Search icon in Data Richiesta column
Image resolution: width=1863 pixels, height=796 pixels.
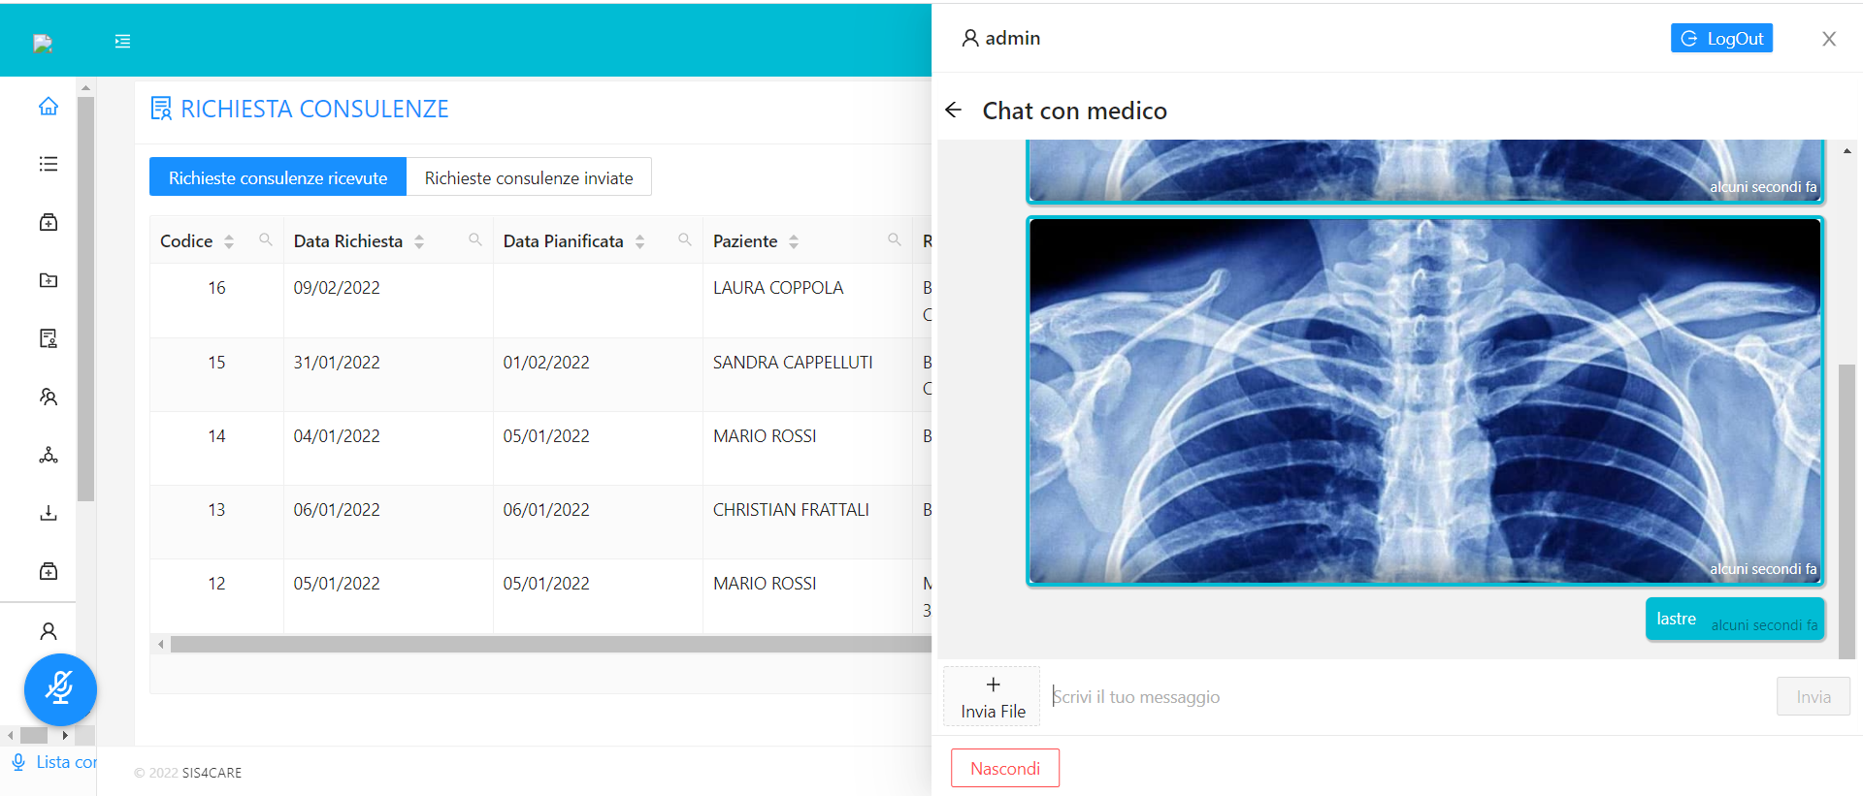pyautogui.click(x=474, y=239)
